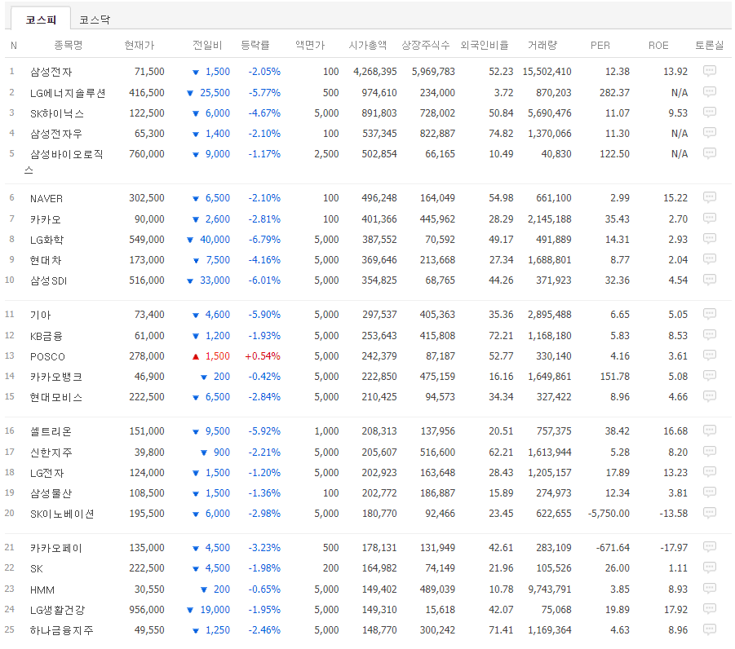Screen dimensions: 735x649
Task: Click the 거래량 column header
Action: pos(542,46)
